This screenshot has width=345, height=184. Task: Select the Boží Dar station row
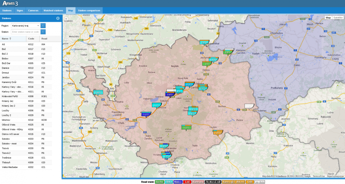point(26,63)
